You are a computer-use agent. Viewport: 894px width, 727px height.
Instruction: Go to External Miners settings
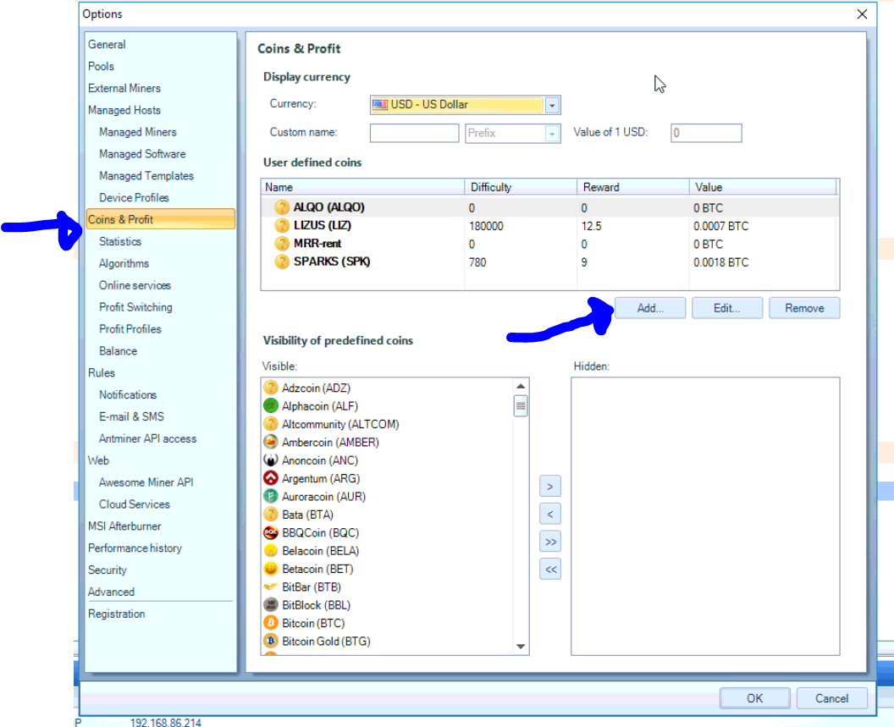(124, 88)
